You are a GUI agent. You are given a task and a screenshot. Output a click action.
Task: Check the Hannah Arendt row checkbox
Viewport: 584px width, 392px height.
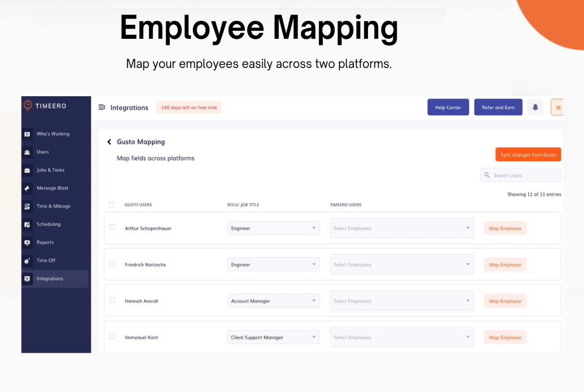112,300
